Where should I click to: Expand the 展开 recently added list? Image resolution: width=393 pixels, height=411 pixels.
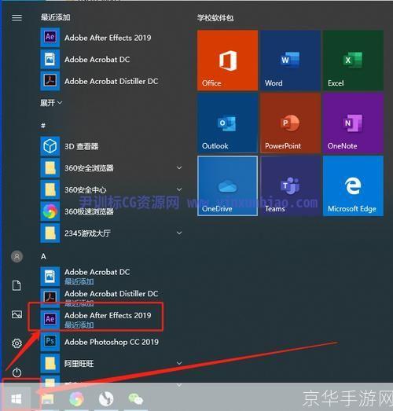(x=51, y=102)
